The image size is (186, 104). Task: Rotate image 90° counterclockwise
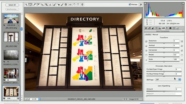[x=74, y=5]
